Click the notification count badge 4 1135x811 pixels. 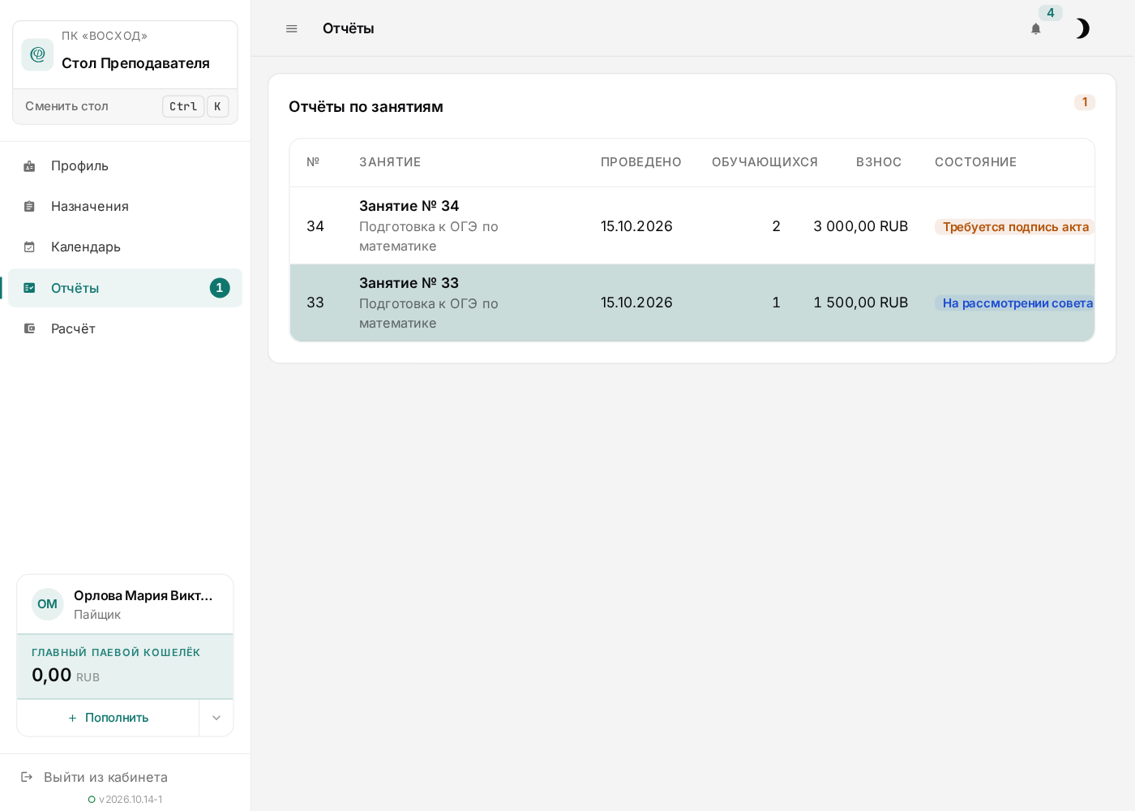tap(1051, 13)
